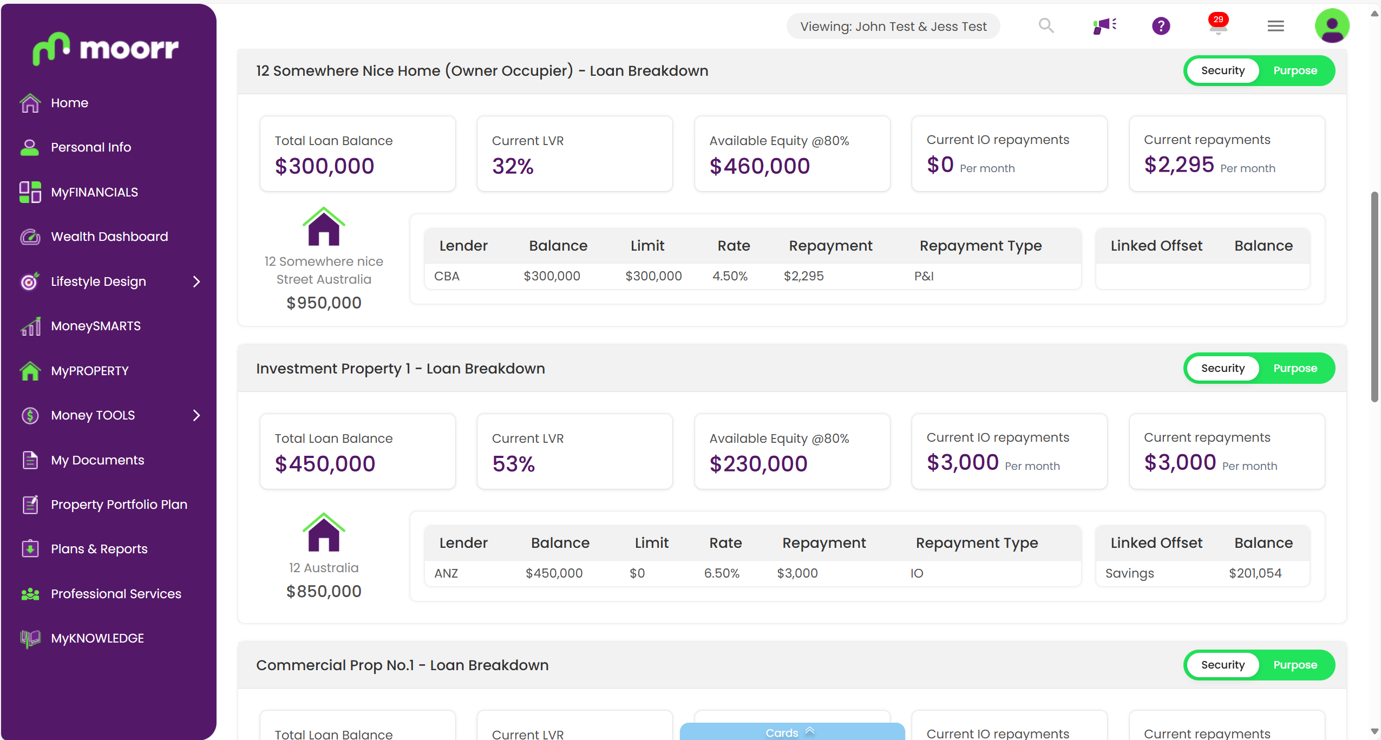Image resolution: width=1381 pixels, height=740 pixels.
Task: Open the search magnifier icon
Action: pyautogui.click(x=1046, y=25)
